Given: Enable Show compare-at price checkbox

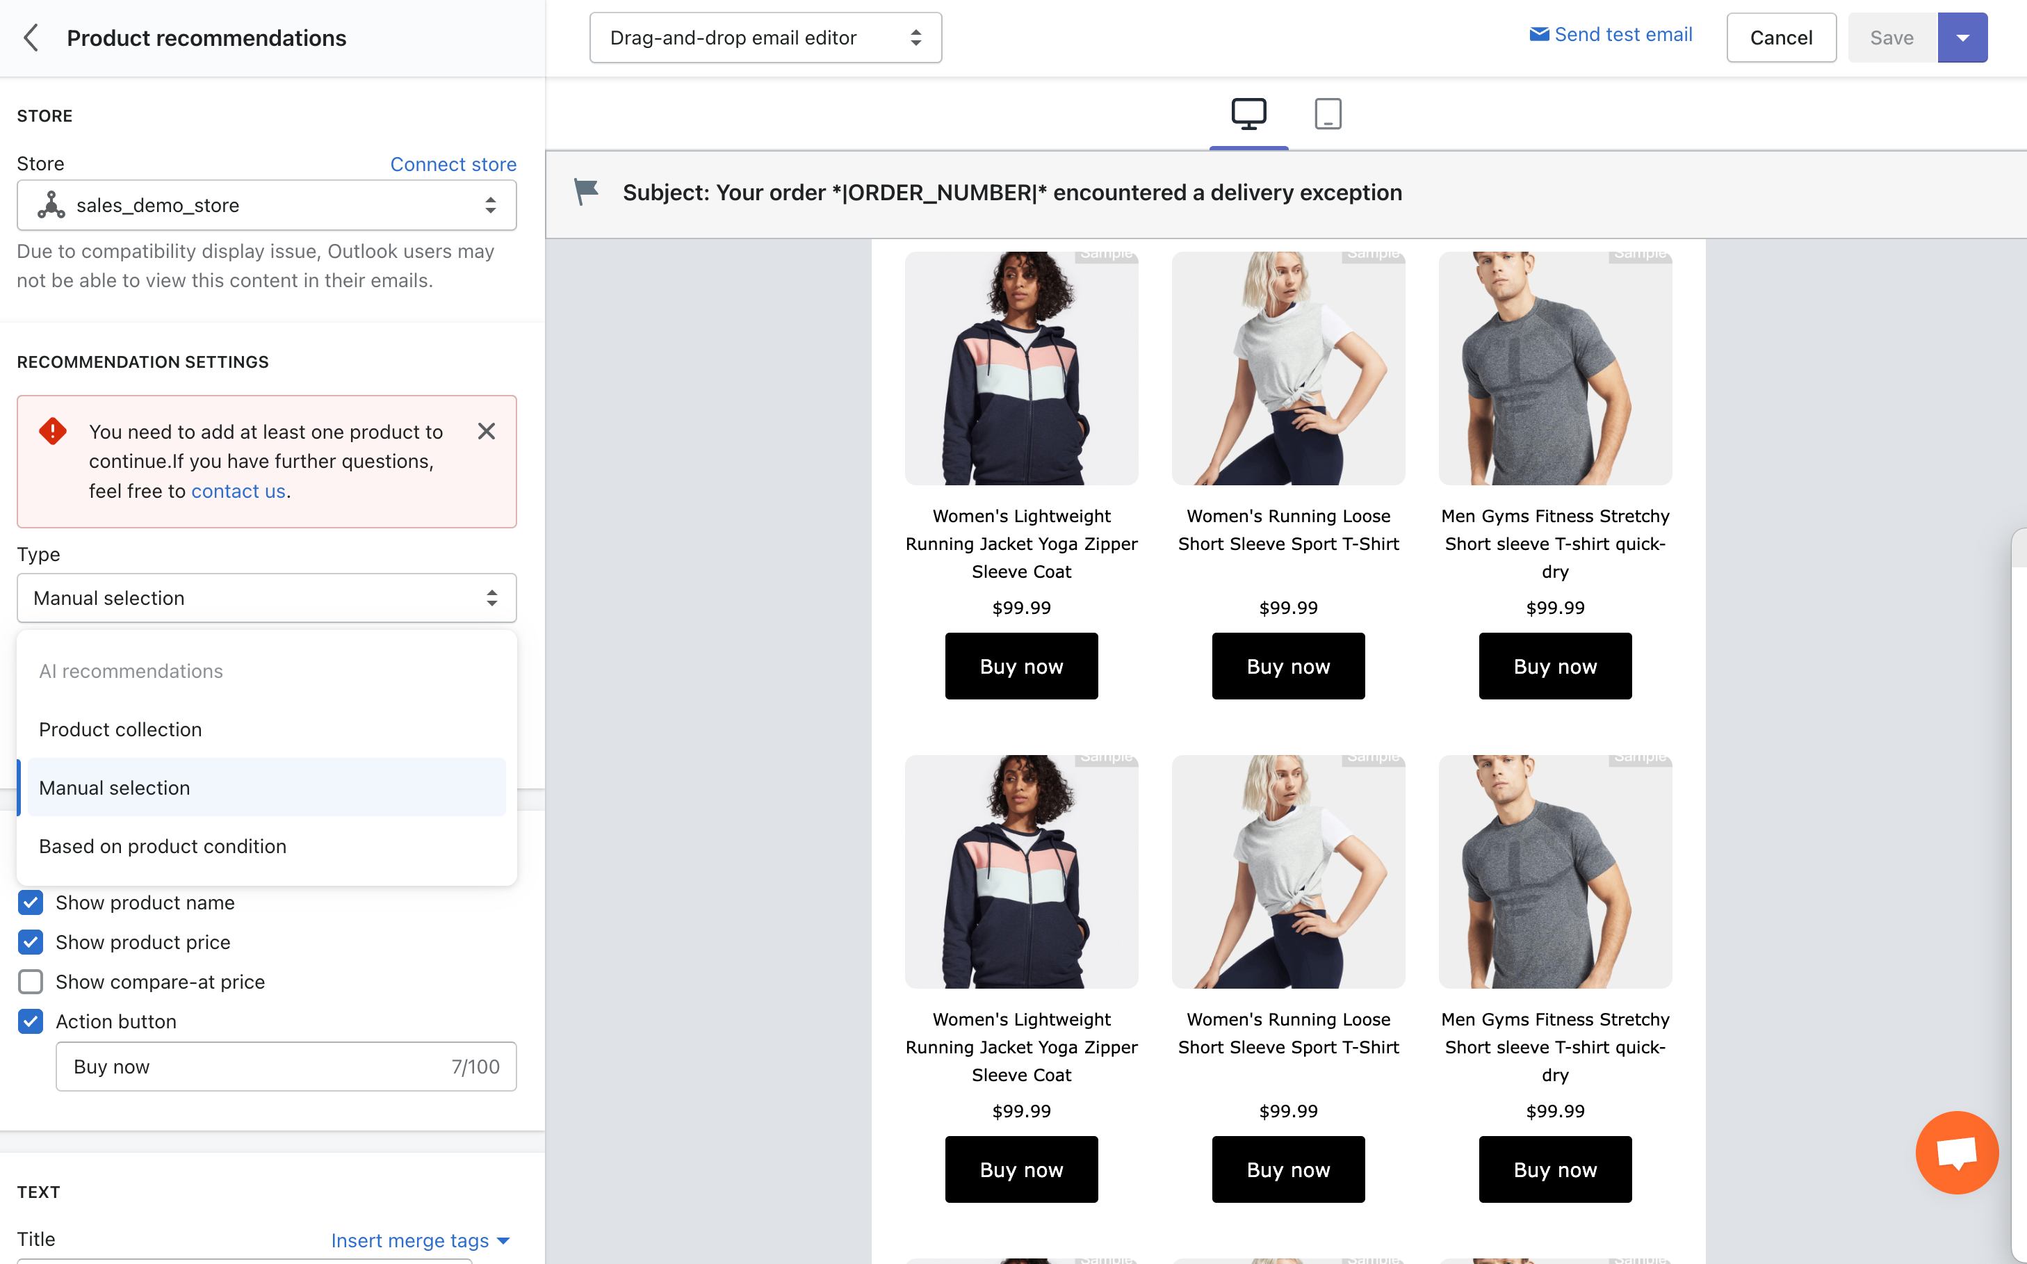Looking at the screenshot, I should pos(31,982).
